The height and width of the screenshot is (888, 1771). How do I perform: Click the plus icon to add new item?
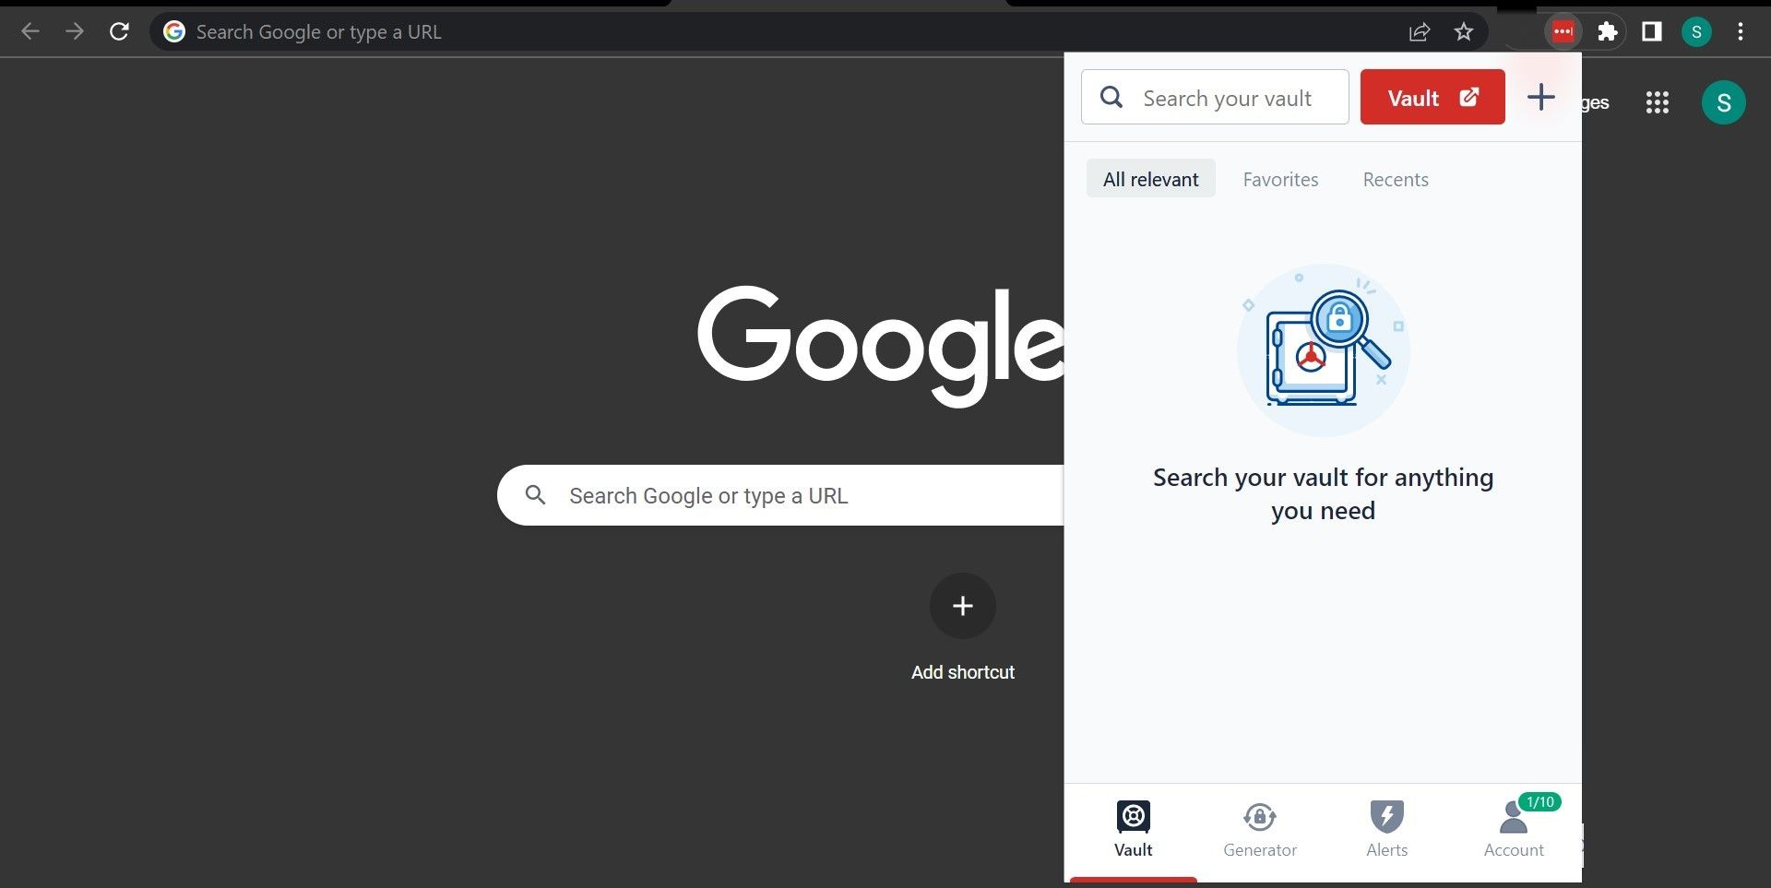[1539, 97]
